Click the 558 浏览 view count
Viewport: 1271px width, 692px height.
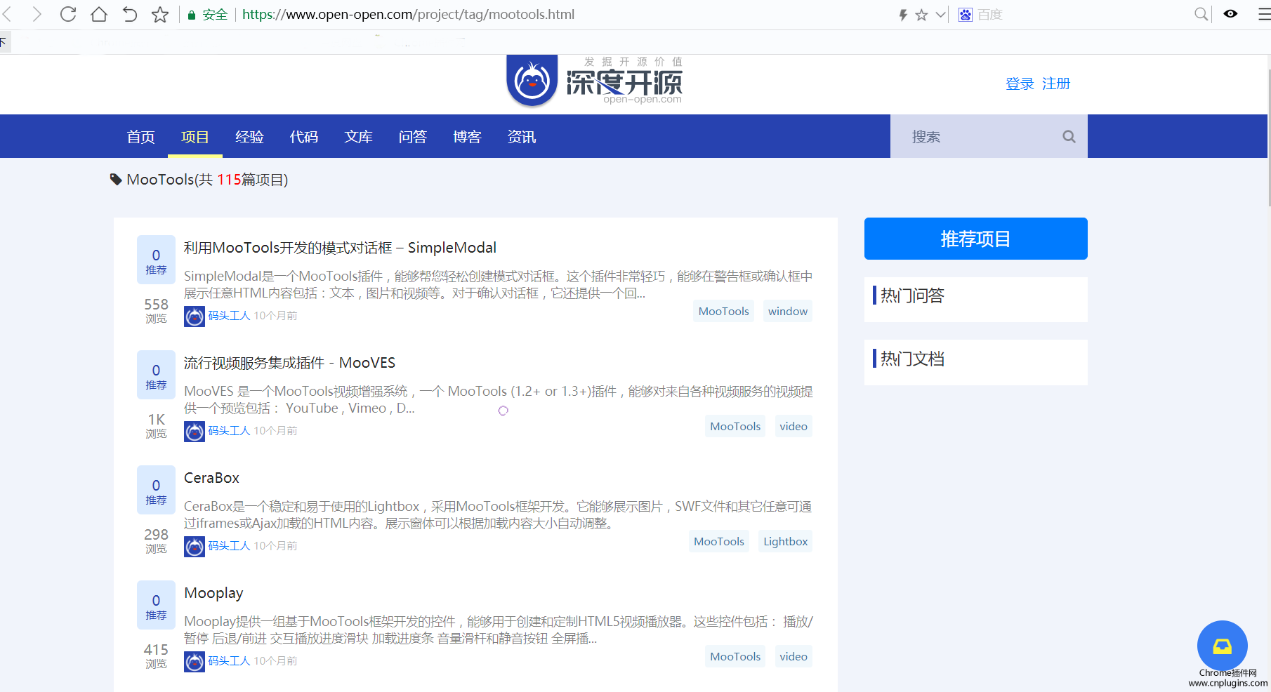pyautogui.click(x=156, y=310)
